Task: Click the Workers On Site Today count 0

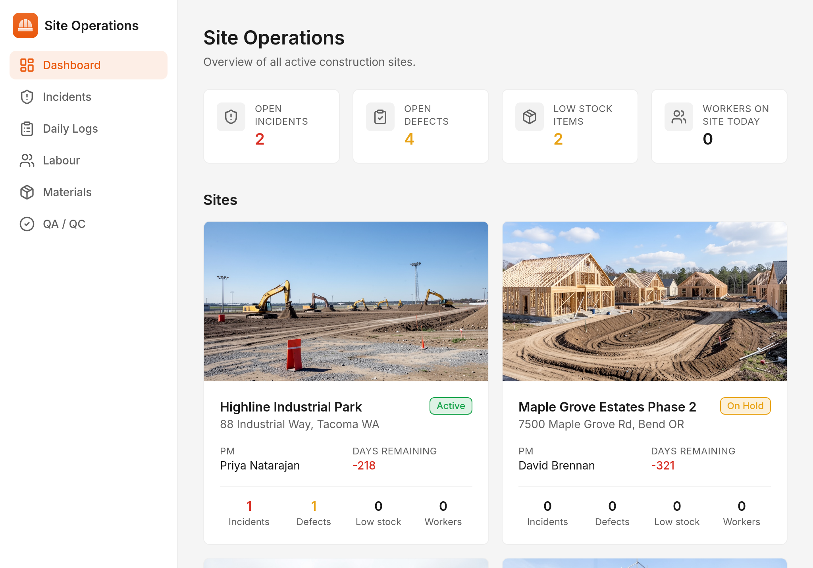Action: [x=708, y=139]
